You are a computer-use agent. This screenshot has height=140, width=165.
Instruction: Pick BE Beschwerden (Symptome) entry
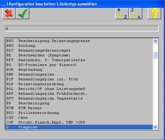[x=79, y=55]
